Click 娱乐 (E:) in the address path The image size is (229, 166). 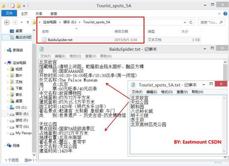coord(70,22)
